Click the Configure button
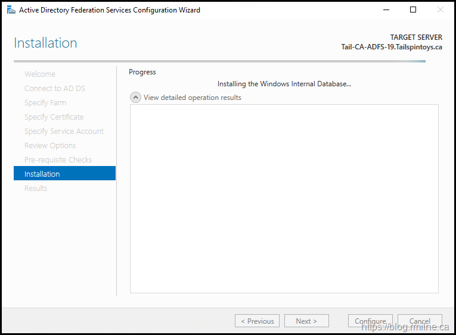 pyautogui.click(x=370, y=321)
